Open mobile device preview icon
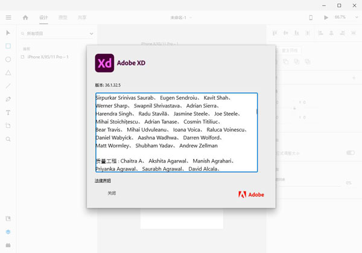 click(311, 18)
